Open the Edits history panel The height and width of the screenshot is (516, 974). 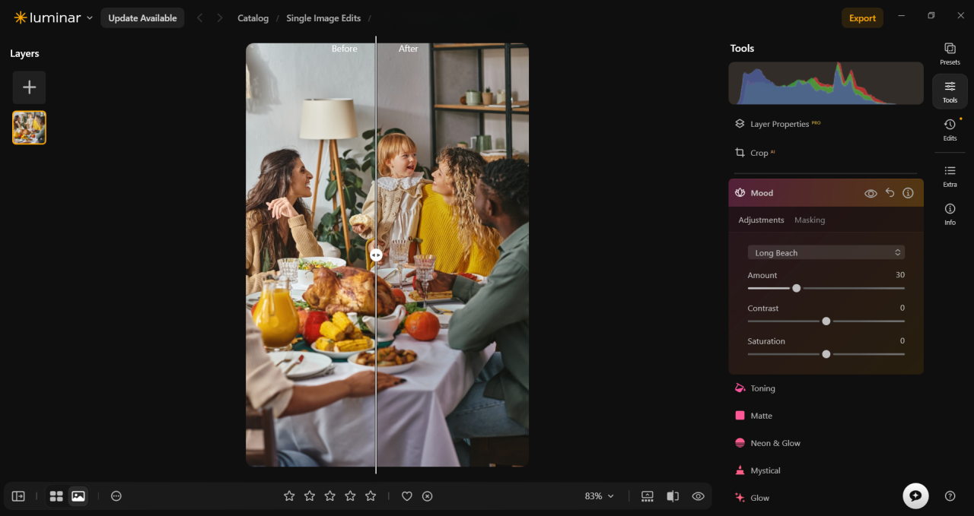(x=950, y=129)
